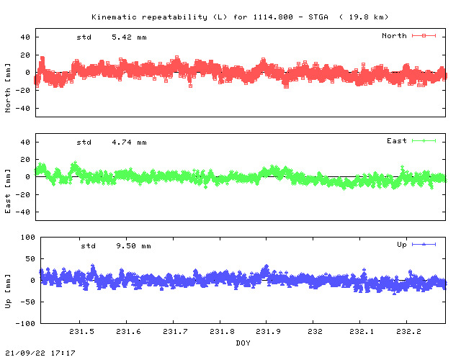Click the -100 tick on Up axis
The image size is (461, 357).
tap(25, 323)
